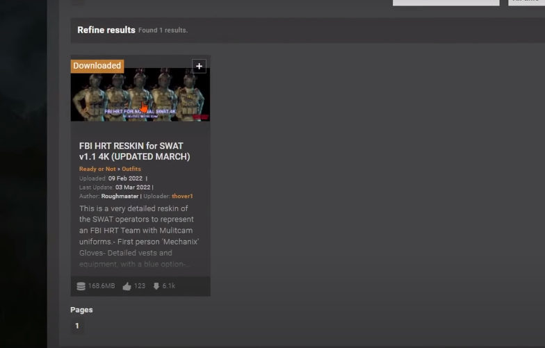Click the download count arrow icon
This screenshot has width=545, height=348.
[x=156, y=286]
